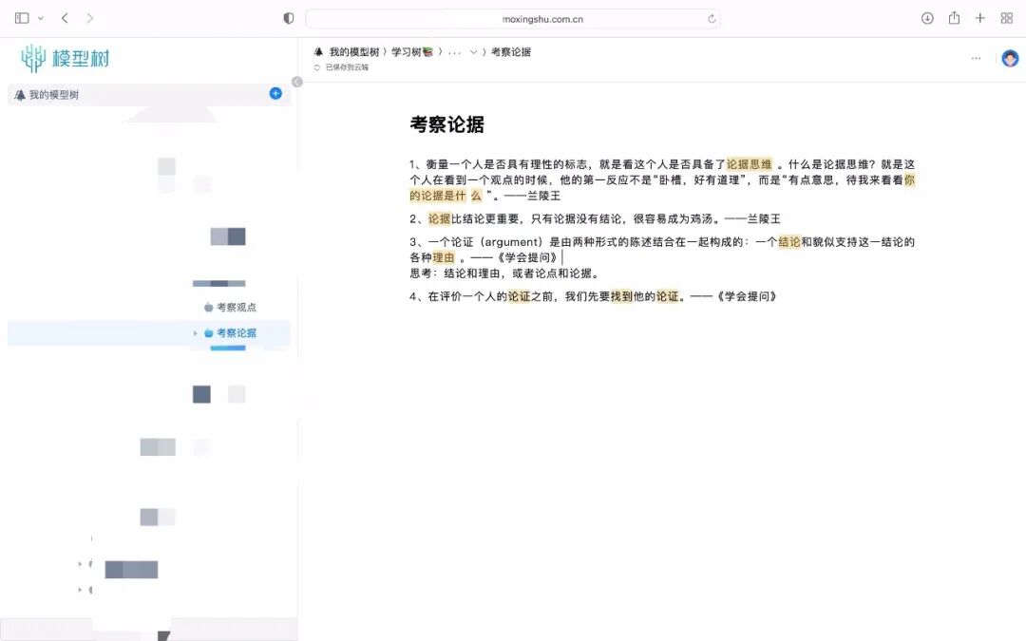This screenshot has height=641, width=1026.
Task: Click the 模型树 logo in top left corner
Action: click(66, 58)
